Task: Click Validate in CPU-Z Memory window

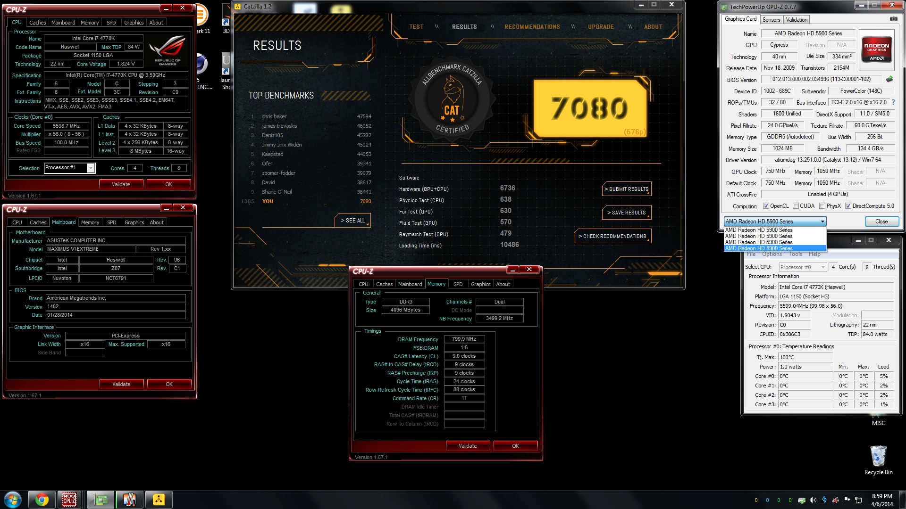Action: (468, 446)
